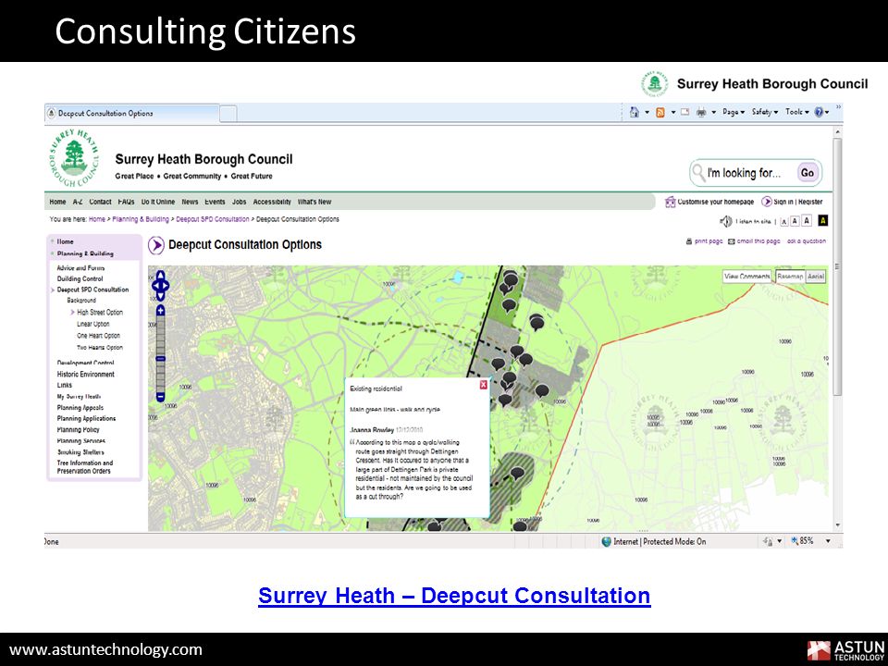Open the Accessibility item in site menu

pos(272,202)
